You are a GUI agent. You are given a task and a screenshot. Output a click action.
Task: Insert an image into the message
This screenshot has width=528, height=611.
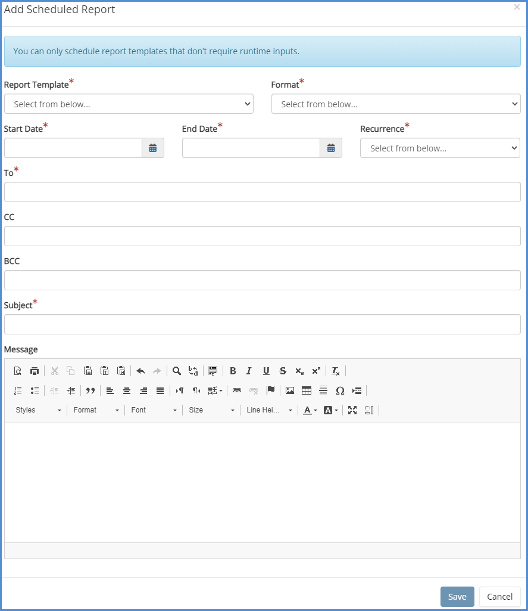290,390
